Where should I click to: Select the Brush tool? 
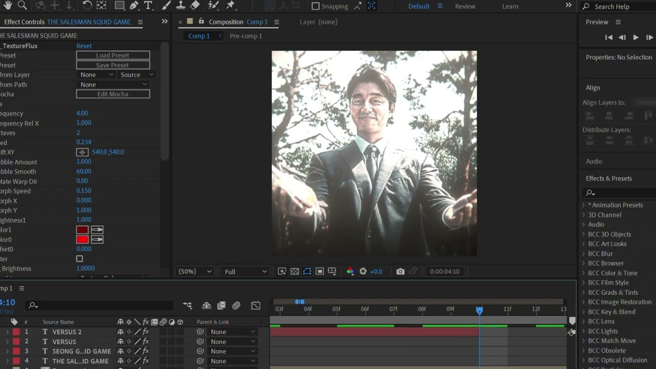click(166, 6)
